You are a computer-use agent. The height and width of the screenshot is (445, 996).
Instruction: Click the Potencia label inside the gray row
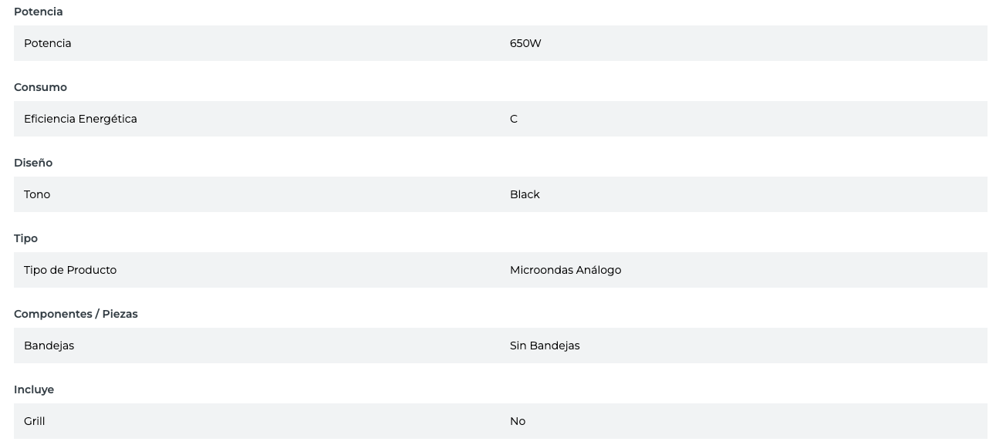click(x=48, y=43)
